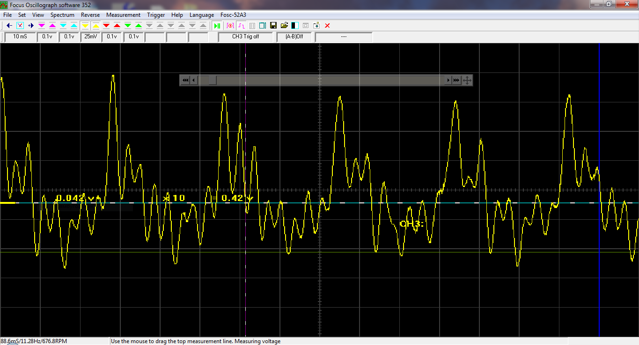This screenshot has height=345, width=639.
Task: Click the magenta dashed vertical cursor line
Action: pyautogui.click(x=246, y=189)
